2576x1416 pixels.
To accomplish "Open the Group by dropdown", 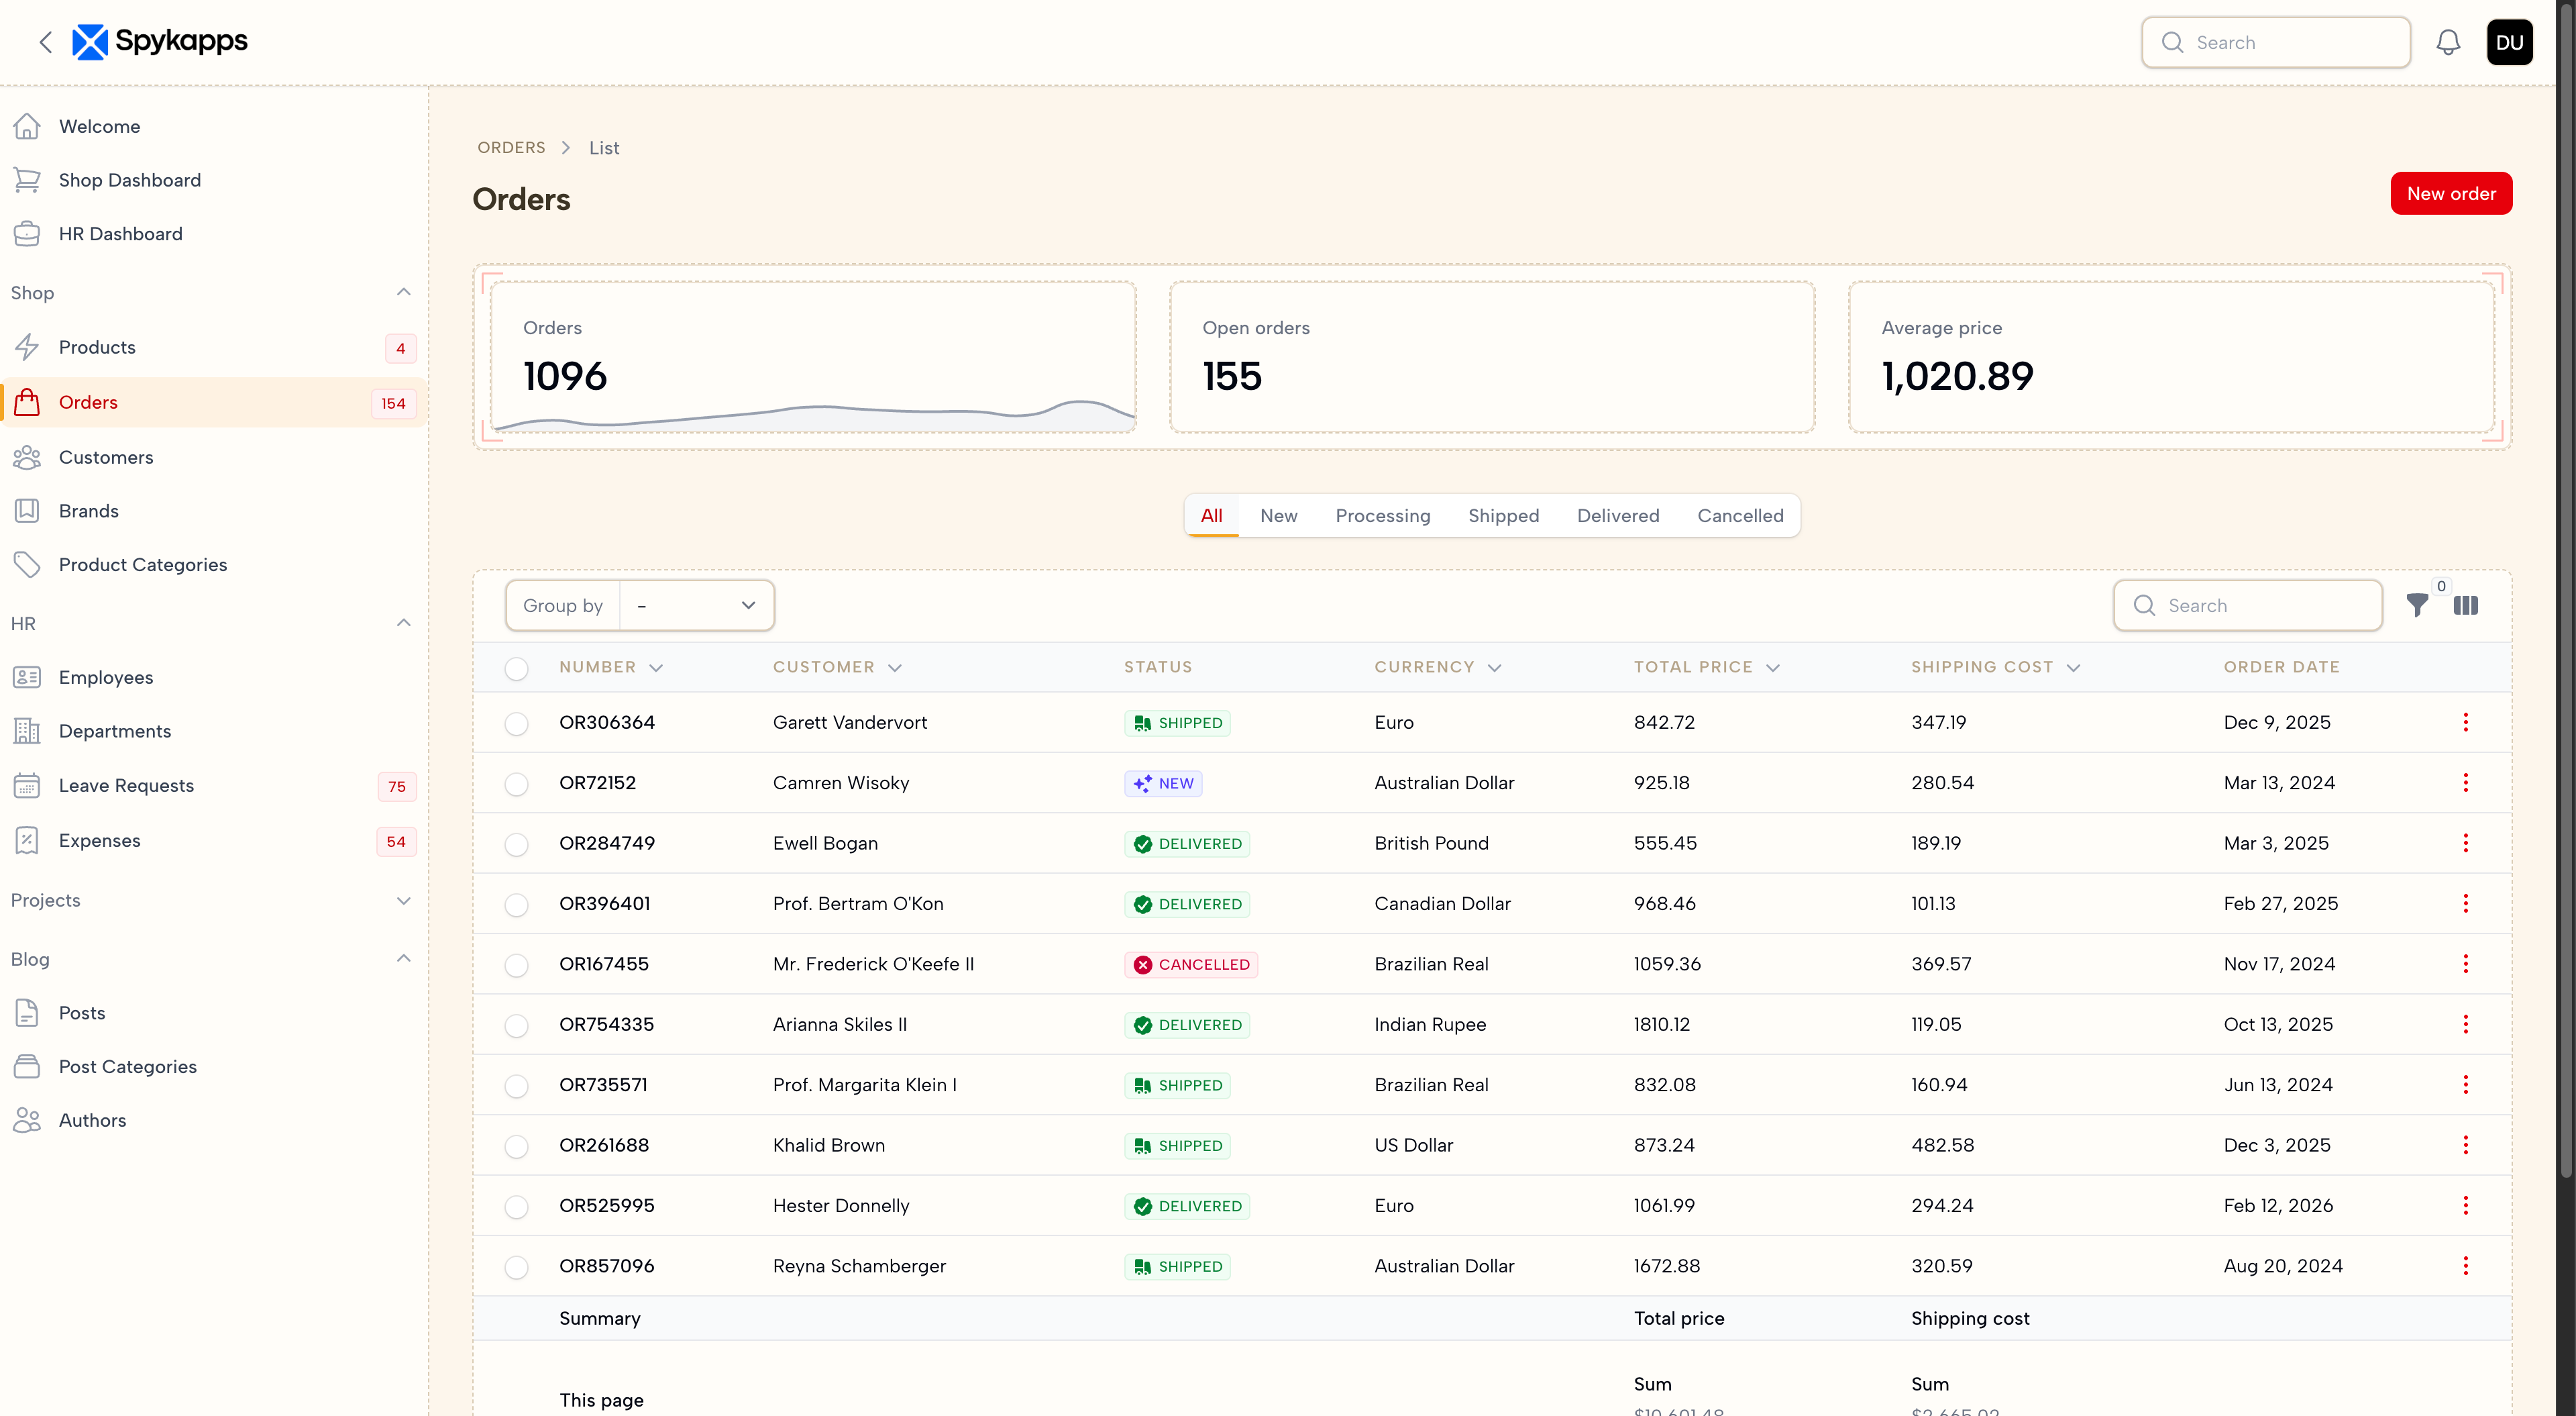I will 696,605.
